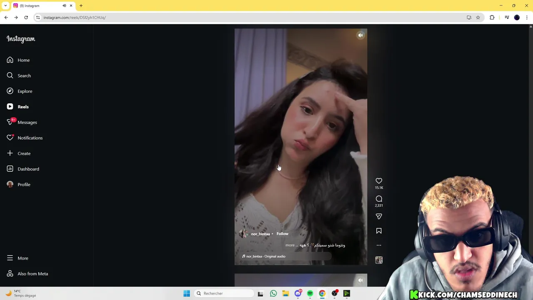This screenshot has height=300, width=533.
Task: Click the Instagram logo
Action: [x=21, y=39]
